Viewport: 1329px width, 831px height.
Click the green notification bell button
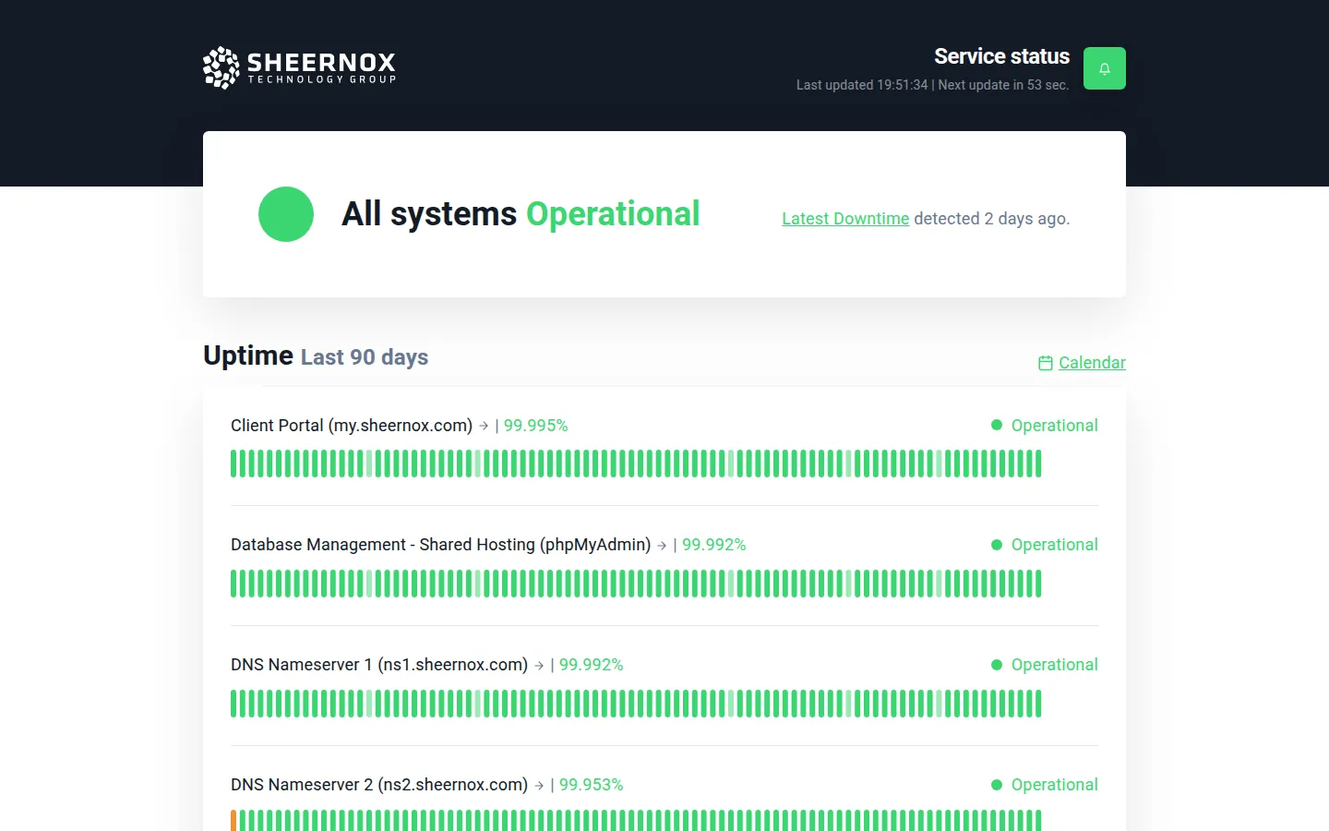tap(1104, 68)
